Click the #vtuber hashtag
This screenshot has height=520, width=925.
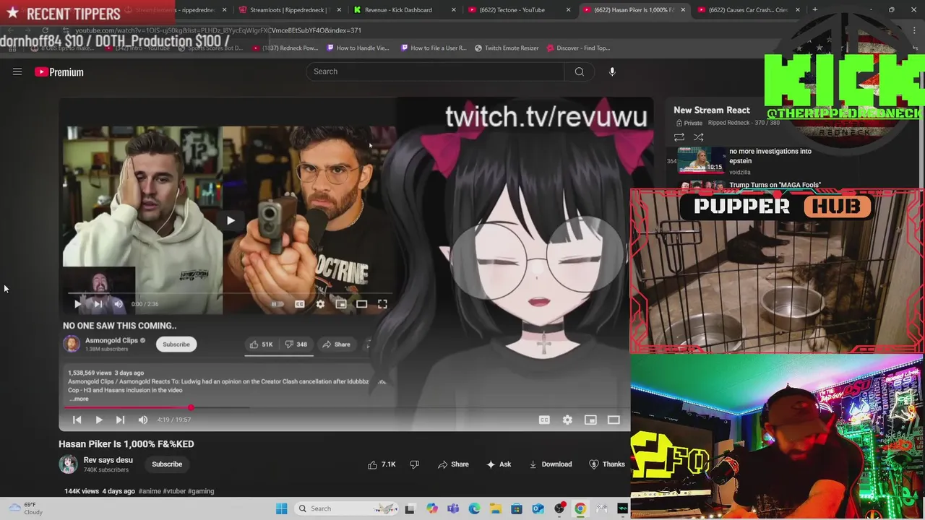pyautogui.click(x=174, y=491)
